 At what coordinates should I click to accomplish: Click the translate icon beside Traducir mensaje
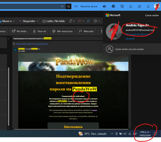14,44
